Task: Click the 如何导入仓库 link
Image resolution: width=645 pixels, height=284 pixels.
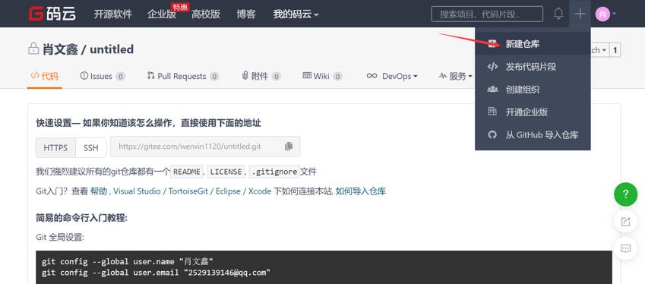Action: tap(361, 191)
